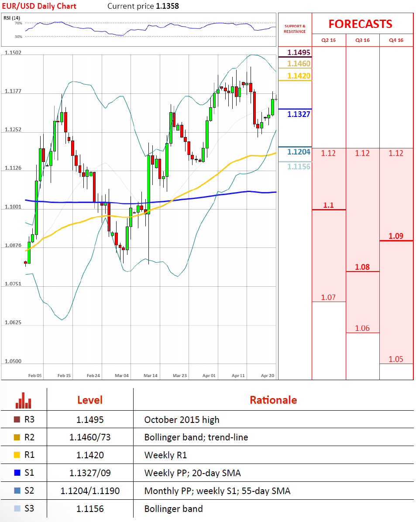
Task: Click the Feb 05 date on chart axis
Action: tap(35, 375)
